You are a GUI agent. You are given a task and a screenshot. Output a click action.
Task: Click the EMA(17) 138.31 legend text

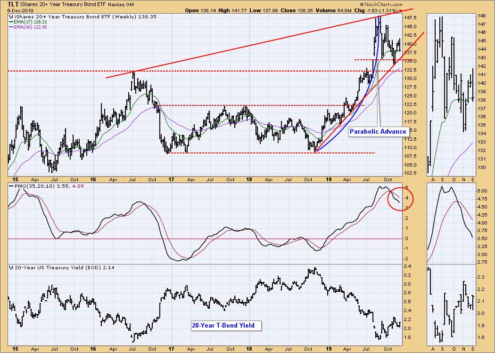pos(30,22)
